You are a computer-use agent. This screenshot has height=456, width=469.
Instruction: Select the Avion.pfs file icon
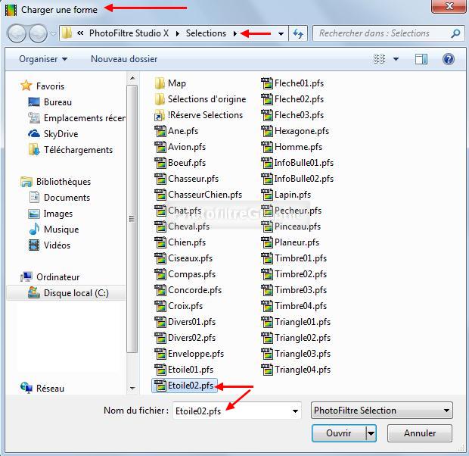point(160,147)
